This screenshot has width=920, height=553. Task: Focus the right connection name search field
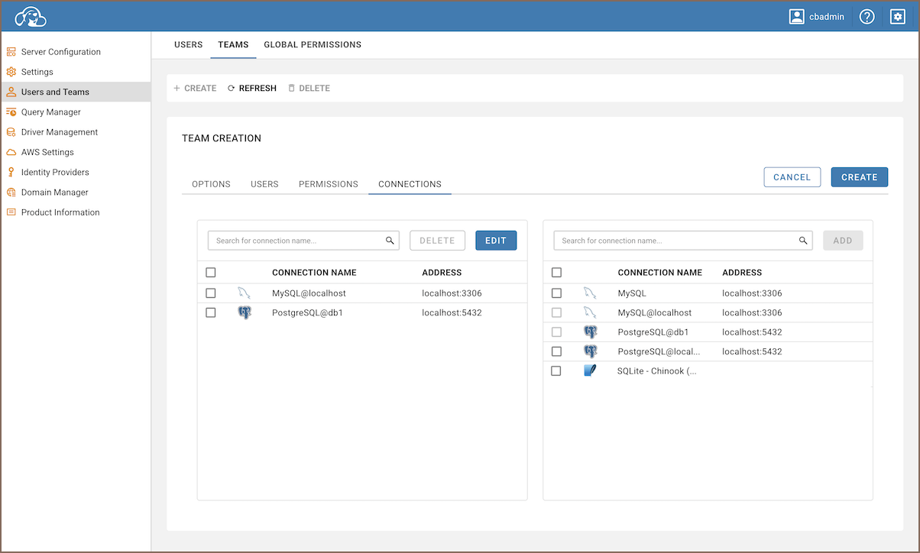(676, 241)
